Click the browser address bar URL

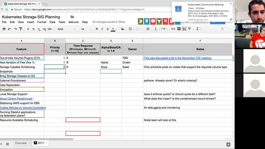pos(84,10)
